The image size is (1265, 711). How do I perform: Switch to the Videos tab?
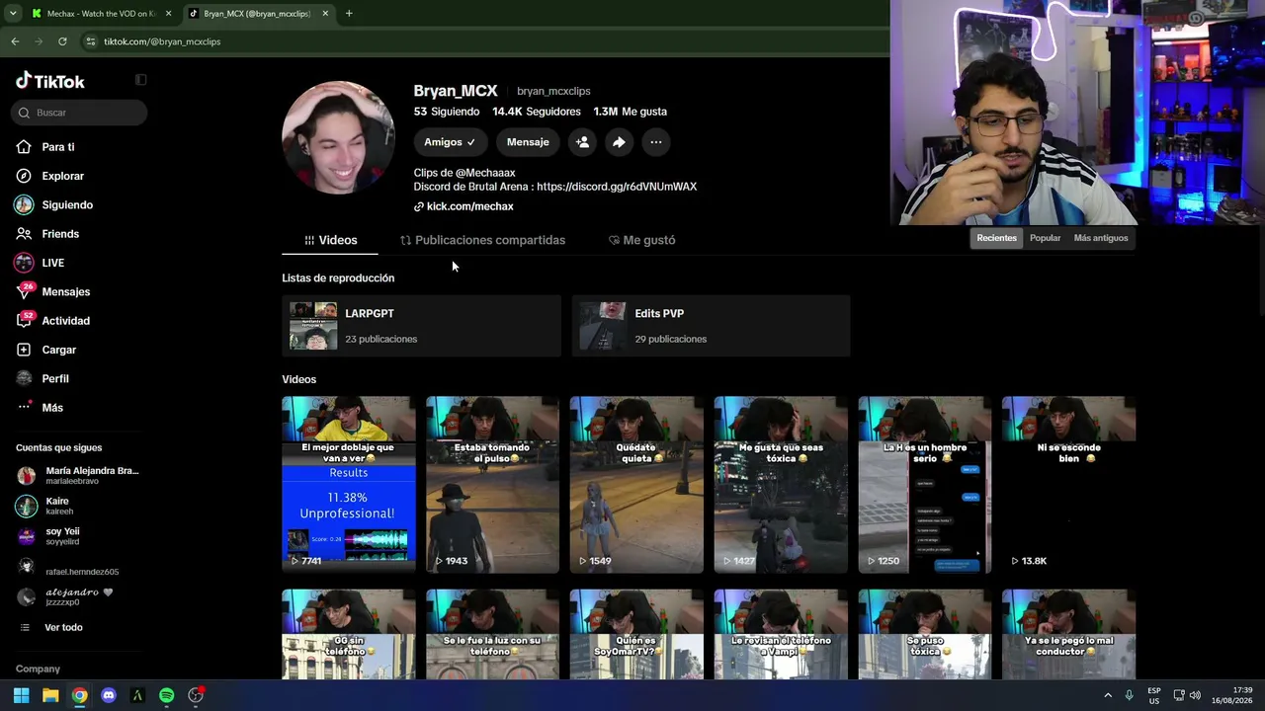pyautogui.click(x=330, y=240)
